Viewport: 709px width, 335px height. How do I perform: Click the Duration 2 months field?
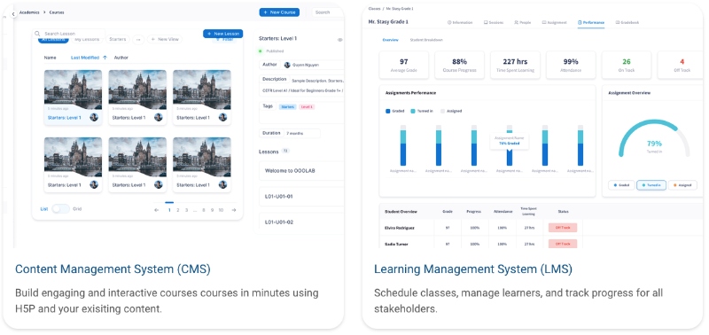290,133
